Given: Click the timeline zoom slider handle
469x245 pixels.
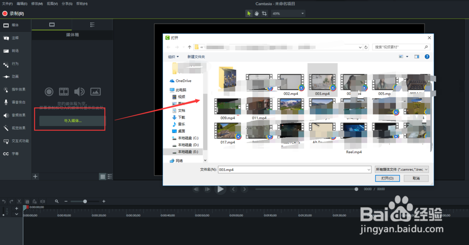Looking at the screenshot, I should click(85, 202).
